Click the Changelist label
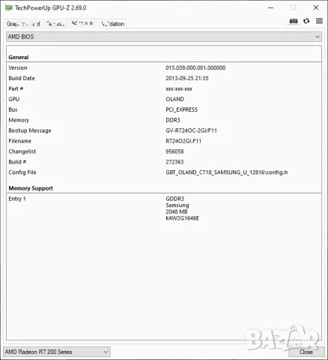 coord(22,151)
